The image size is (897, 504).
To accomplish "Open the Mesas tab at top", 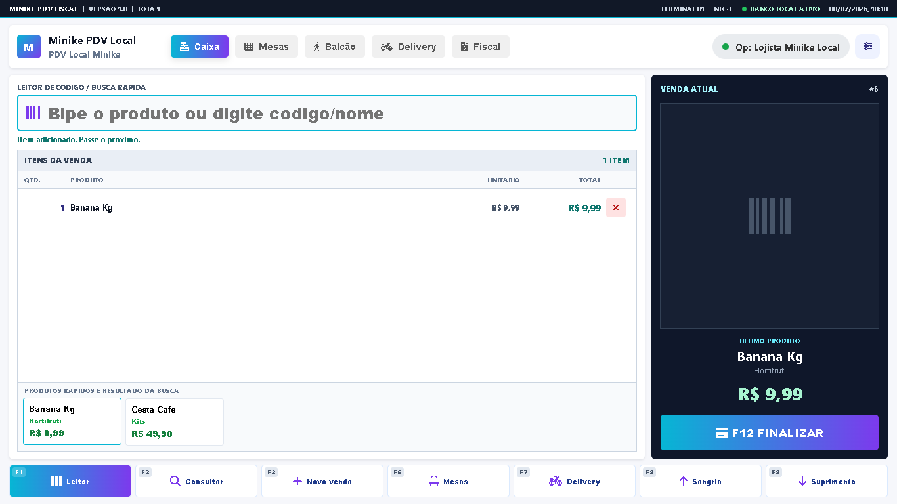I will (267, 47).
